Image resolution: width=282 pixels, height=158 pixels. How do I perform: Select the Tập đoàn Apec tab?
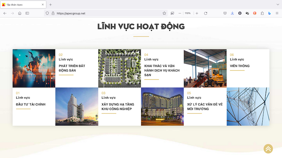[x=21, y=5]
